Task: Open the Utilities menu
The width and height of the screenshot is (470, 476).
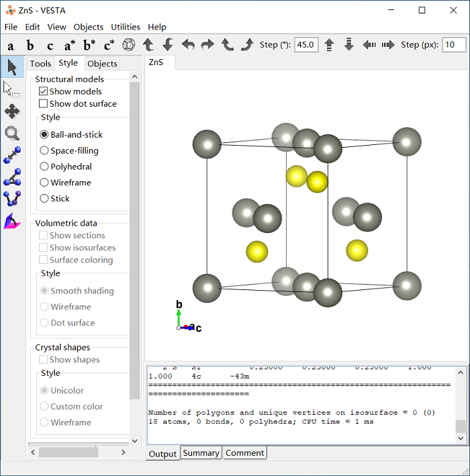Action: [126, 27]
